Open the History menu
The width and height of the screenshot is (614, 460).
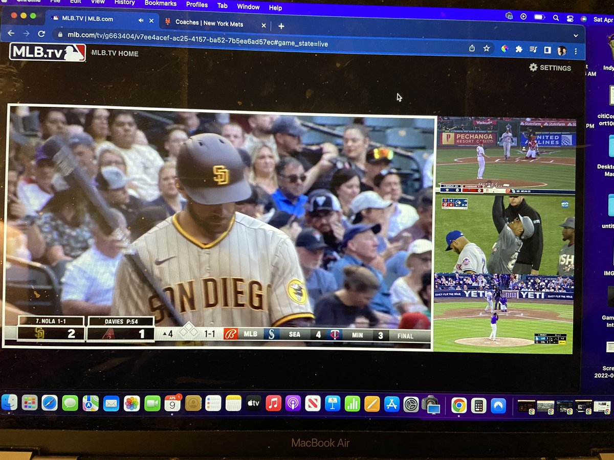(125, 3)
